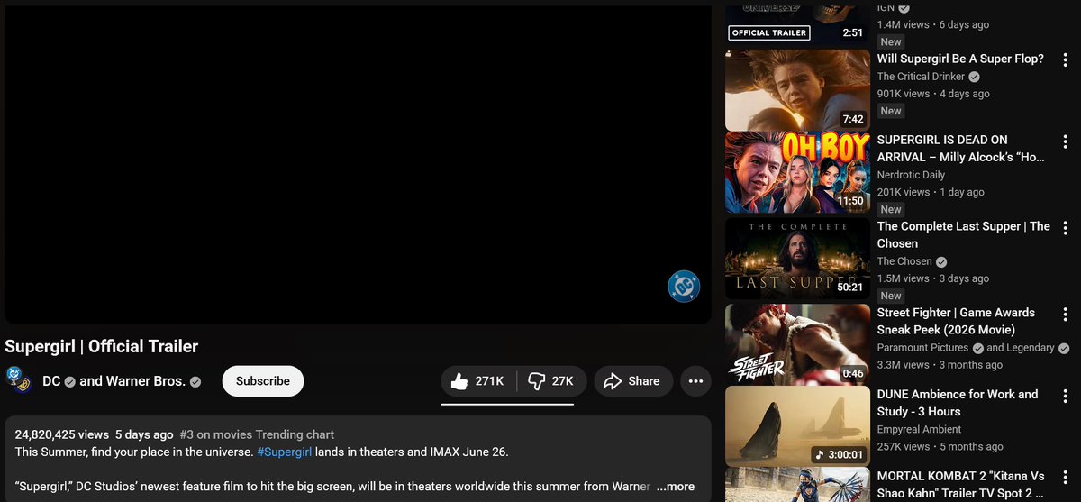
Task: Click the 901K views metadata text
Action: [x=933, y=94]
